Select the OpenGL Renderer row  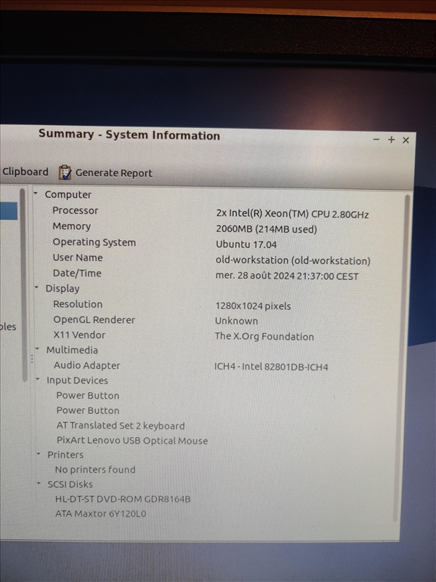pos(94,319)
